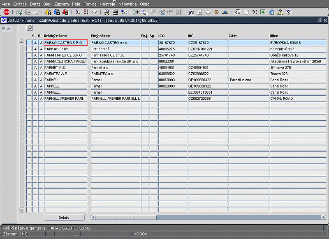Open the Funkce menu
Image resolution: width=329 pixels, height=239 pixels.
coord(90,4)
